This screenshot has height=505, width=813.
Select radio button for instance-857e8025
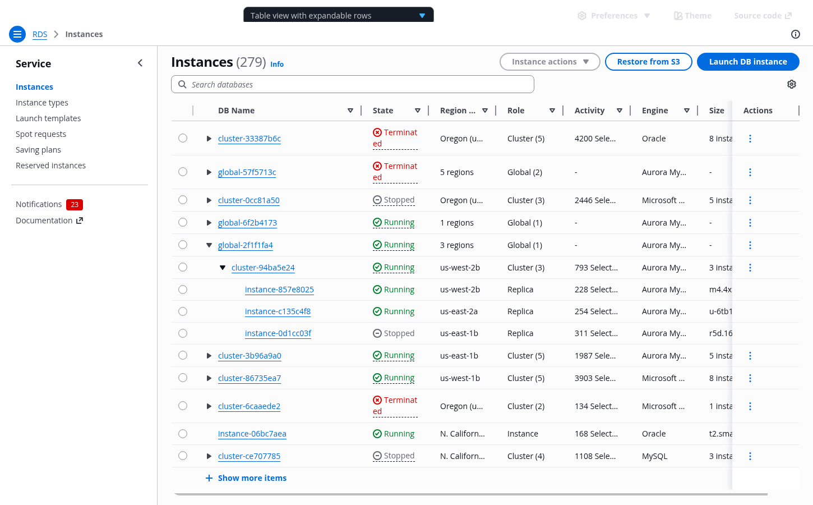pos(183,290)
